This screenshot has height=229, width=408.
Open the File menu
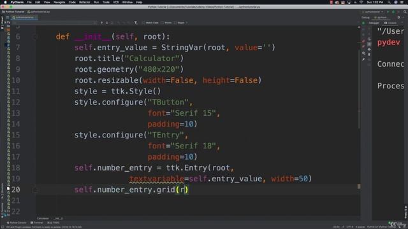(x=29, y=2)
